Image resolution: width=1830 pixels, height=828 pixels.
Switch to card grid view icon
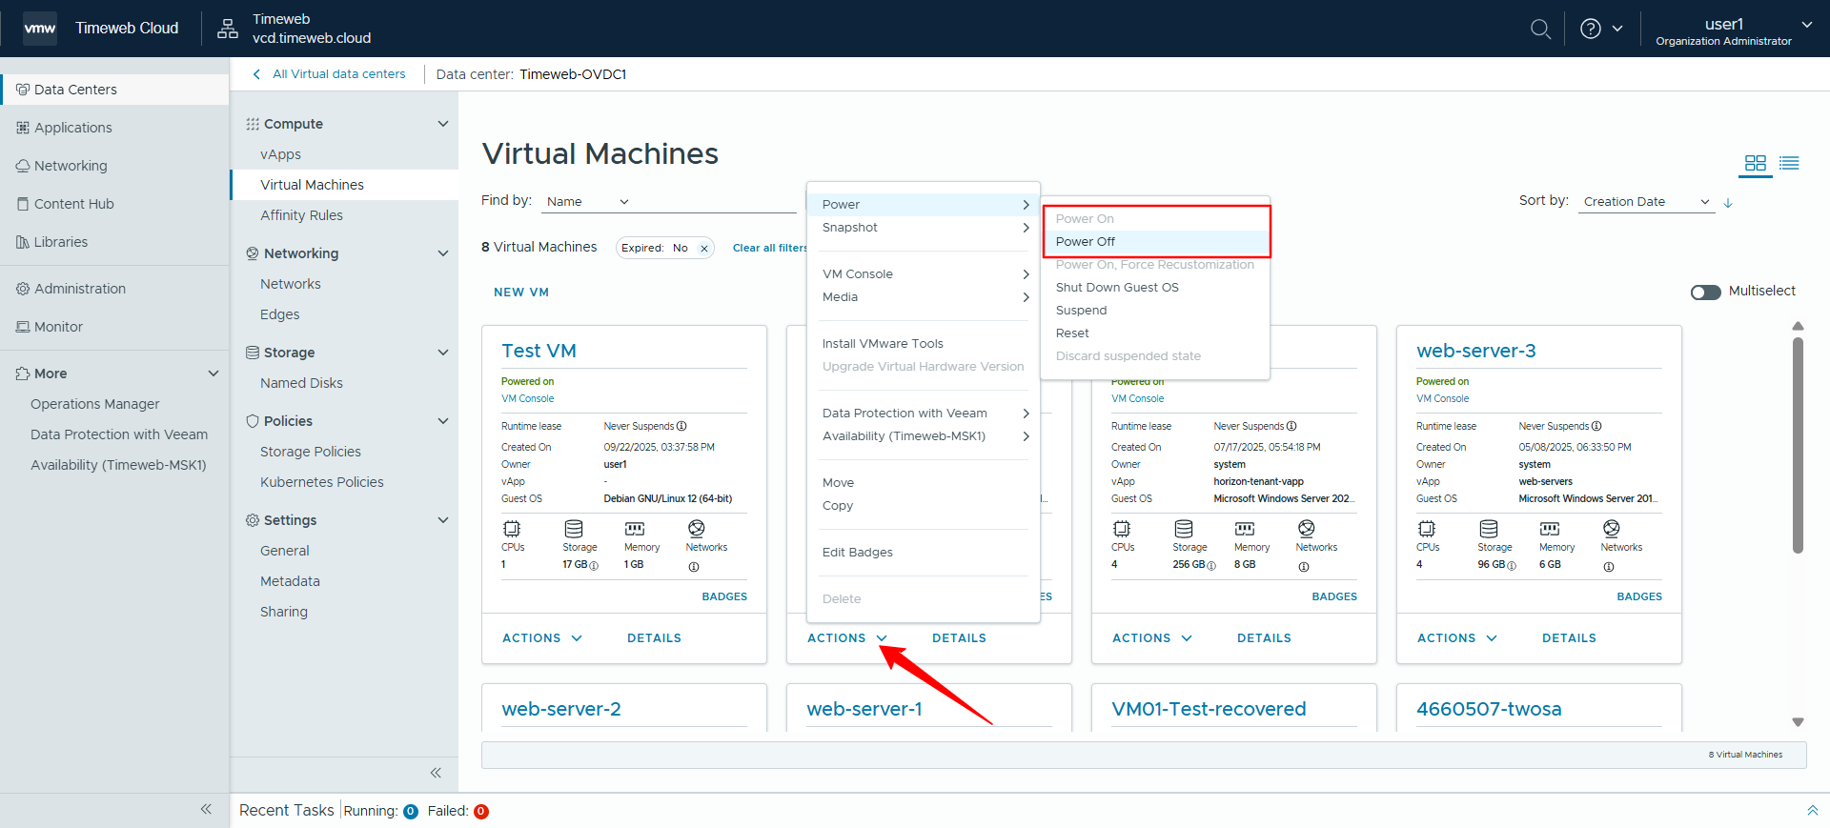(1755, 163)
